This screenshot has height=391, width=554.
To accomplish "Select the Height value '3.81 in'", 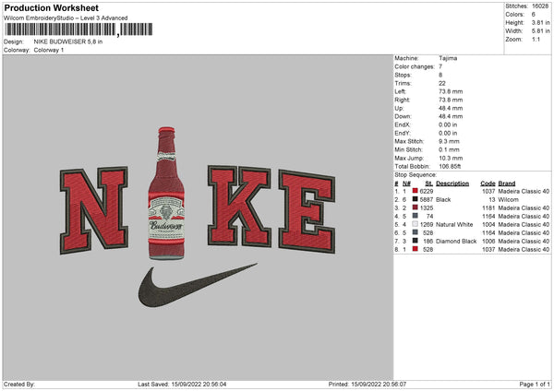I will [540, 22].
